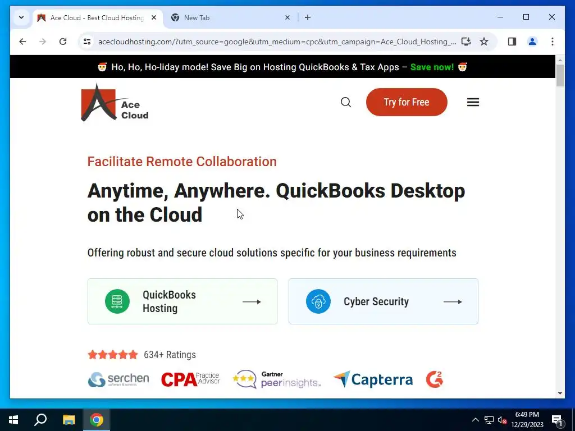
Task: Click the network tray icon
Action: click(x=489, y=420)
